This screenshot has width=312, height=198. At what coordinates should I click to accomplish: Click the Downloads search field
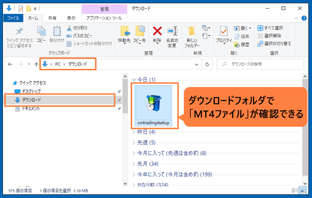point(260,64)
